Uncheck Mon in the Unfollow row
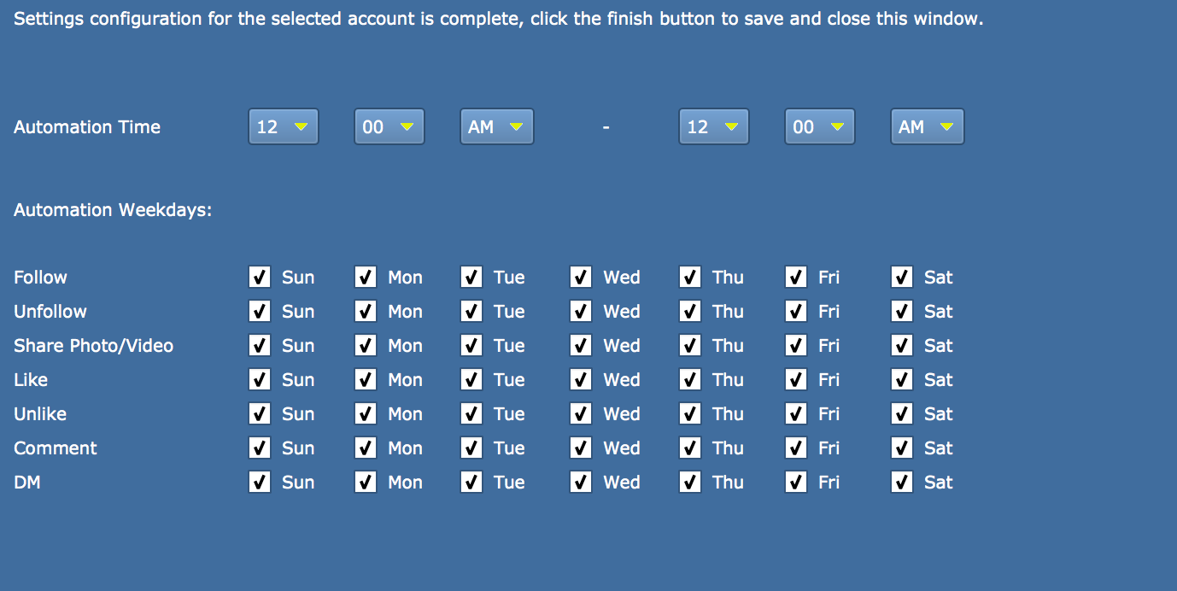 pyautogui.click(x=366, y=311)
